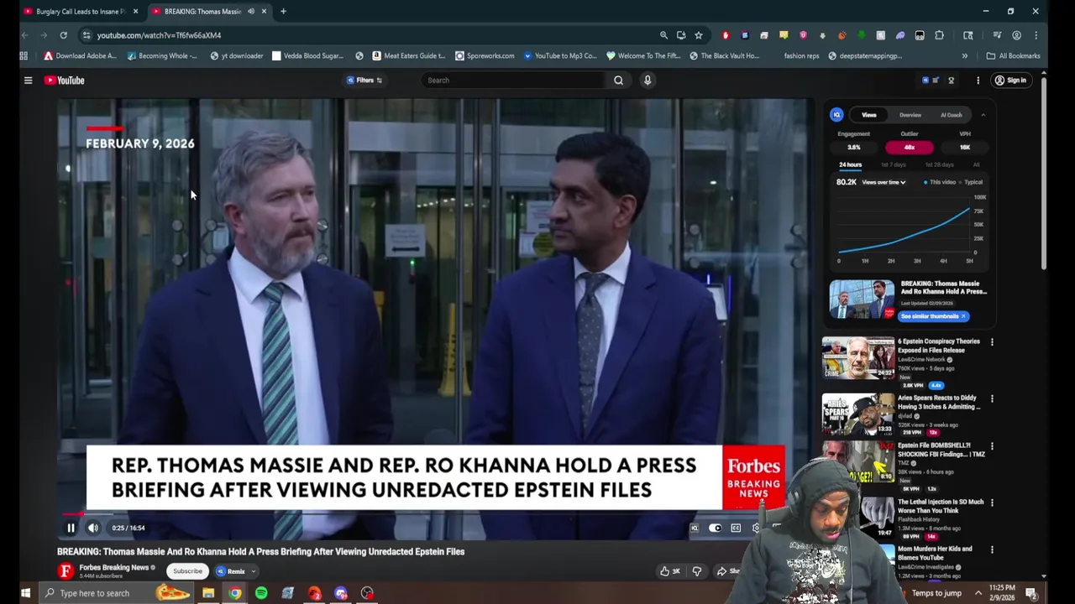This screenshot has height=604, width=1075.
Task: Collapse the stats panel with chevron
Action: pyautogui.click(x=983, y=115)
